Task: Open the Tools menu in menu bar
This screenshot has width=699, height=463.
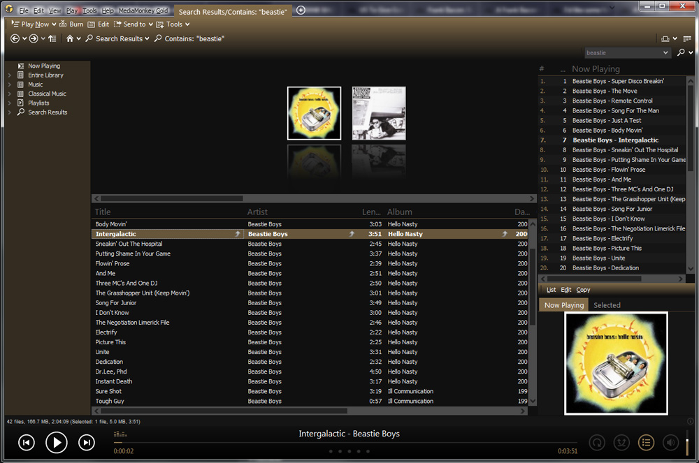Action: pyautogui.click(x=89, y=10)
